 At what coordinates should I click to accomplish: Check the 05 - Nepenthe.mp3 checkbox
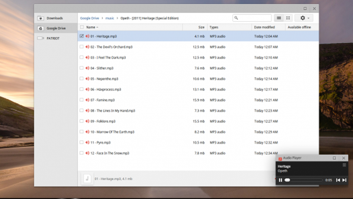(x=82, y=78)
